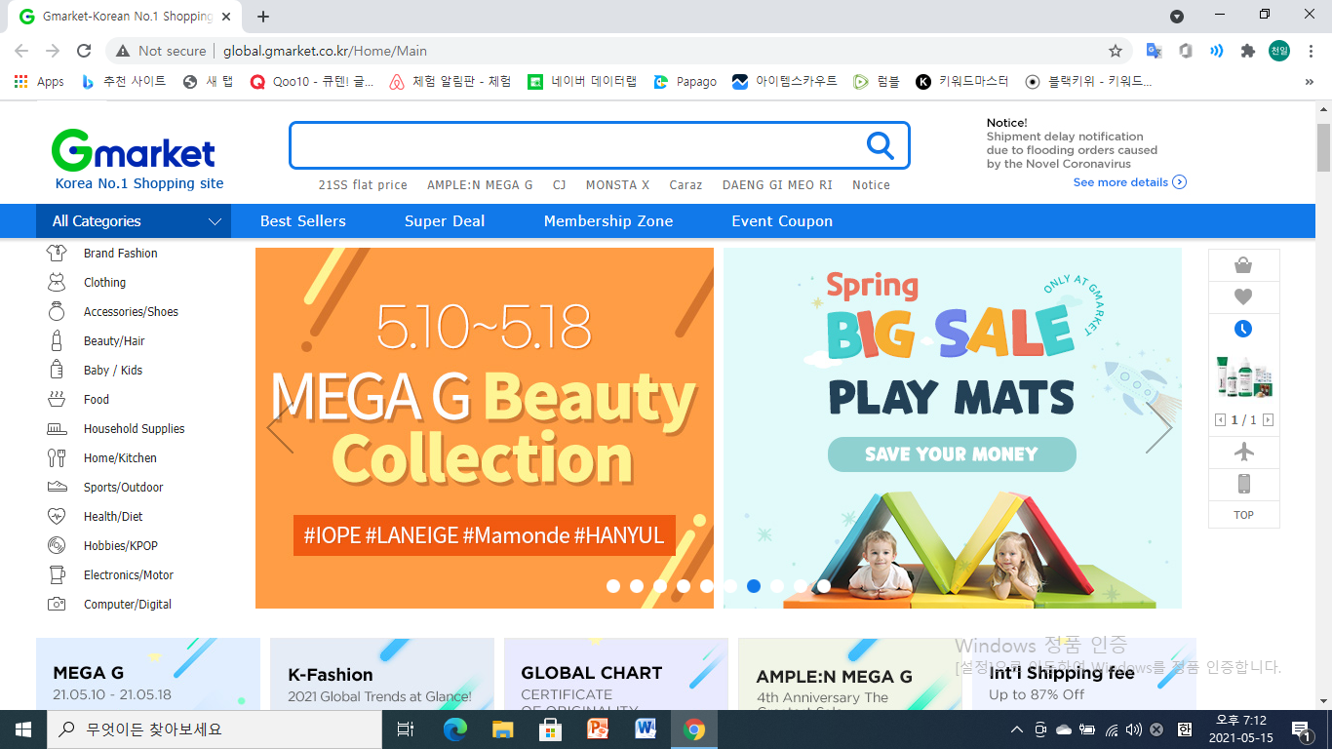Open the Windows notification center
The height and width of the screenshot is (749, 1332).
pyautogui.click(x=1300, y=729)
